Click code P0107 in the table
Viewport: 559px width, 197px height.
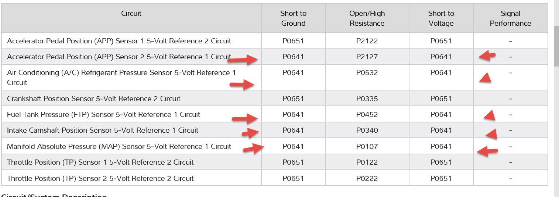(x=367, y=146)
